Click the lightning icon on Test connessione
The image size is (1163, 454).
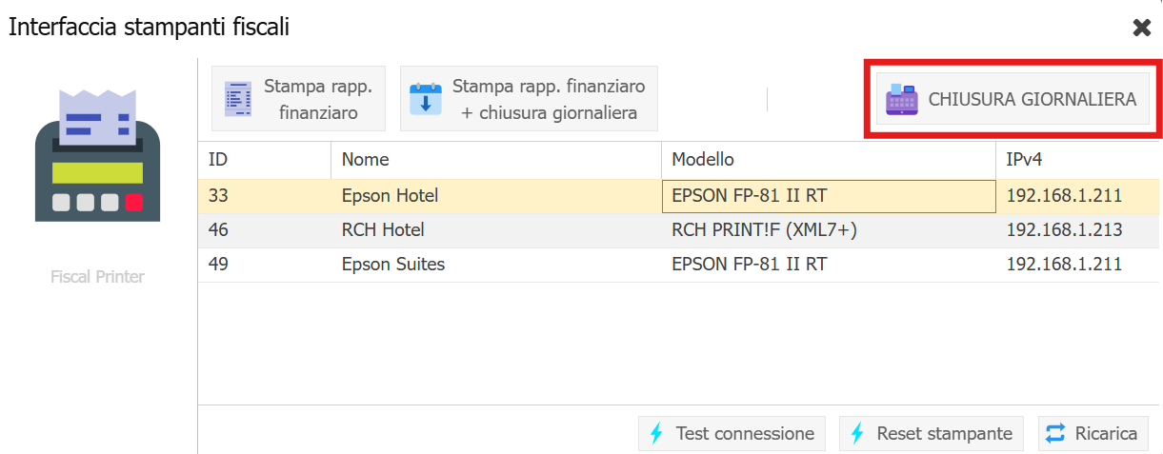(655, 434)
